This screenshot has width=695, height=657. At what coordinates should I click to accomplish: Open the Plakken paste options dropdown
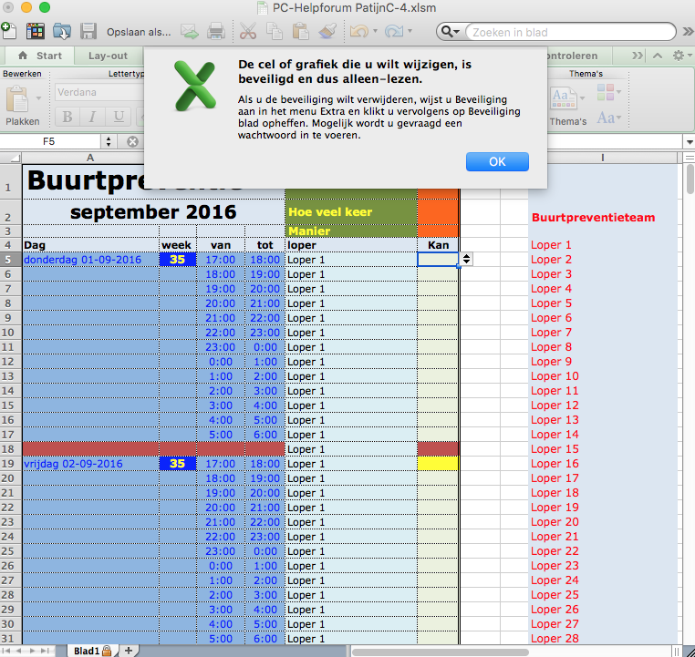(38, 98)
